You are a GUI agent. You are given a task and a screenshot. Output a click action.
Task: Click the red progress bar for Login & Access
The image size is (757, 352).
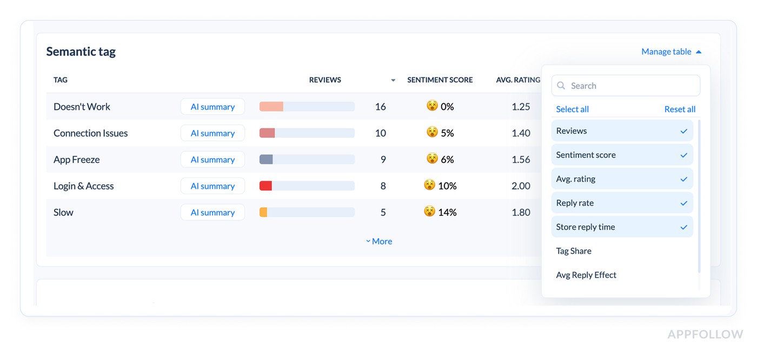click(x=265, y=185)
